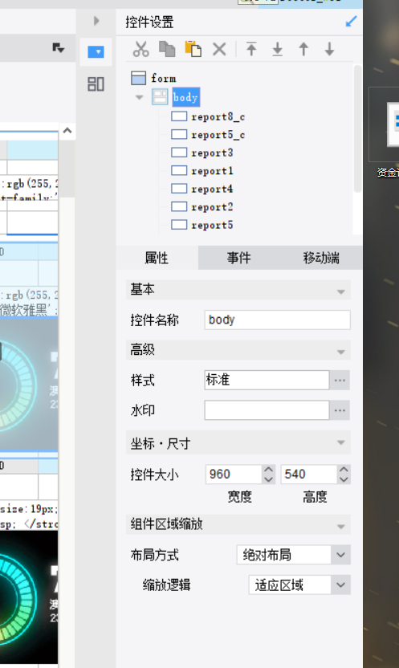This screenshot has width=399, height=668.
Task: Open the component layout grid sidebar icon
Action: coord(96,84)
